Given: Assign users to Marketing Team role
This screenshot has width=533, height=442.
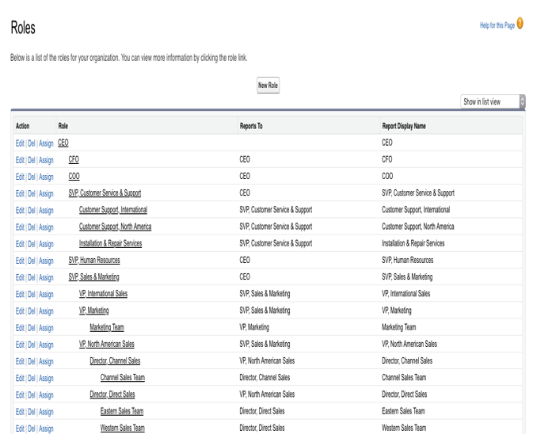Looking at the screenshot, I should pos(46,328).
